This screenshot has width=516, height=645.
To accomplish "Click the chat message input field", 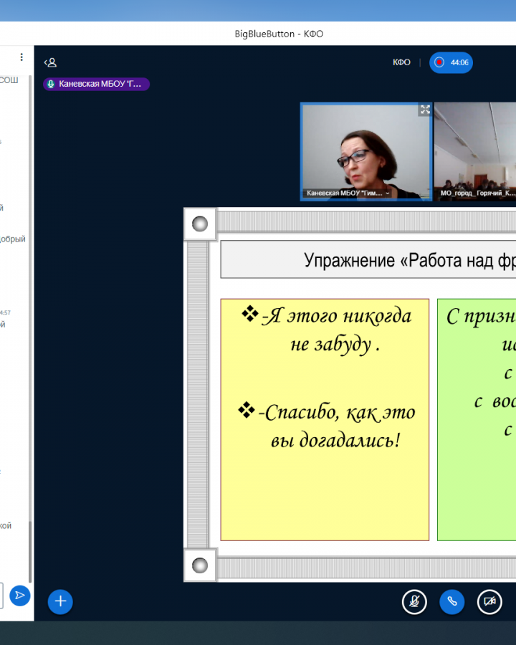I will [1, 595].
